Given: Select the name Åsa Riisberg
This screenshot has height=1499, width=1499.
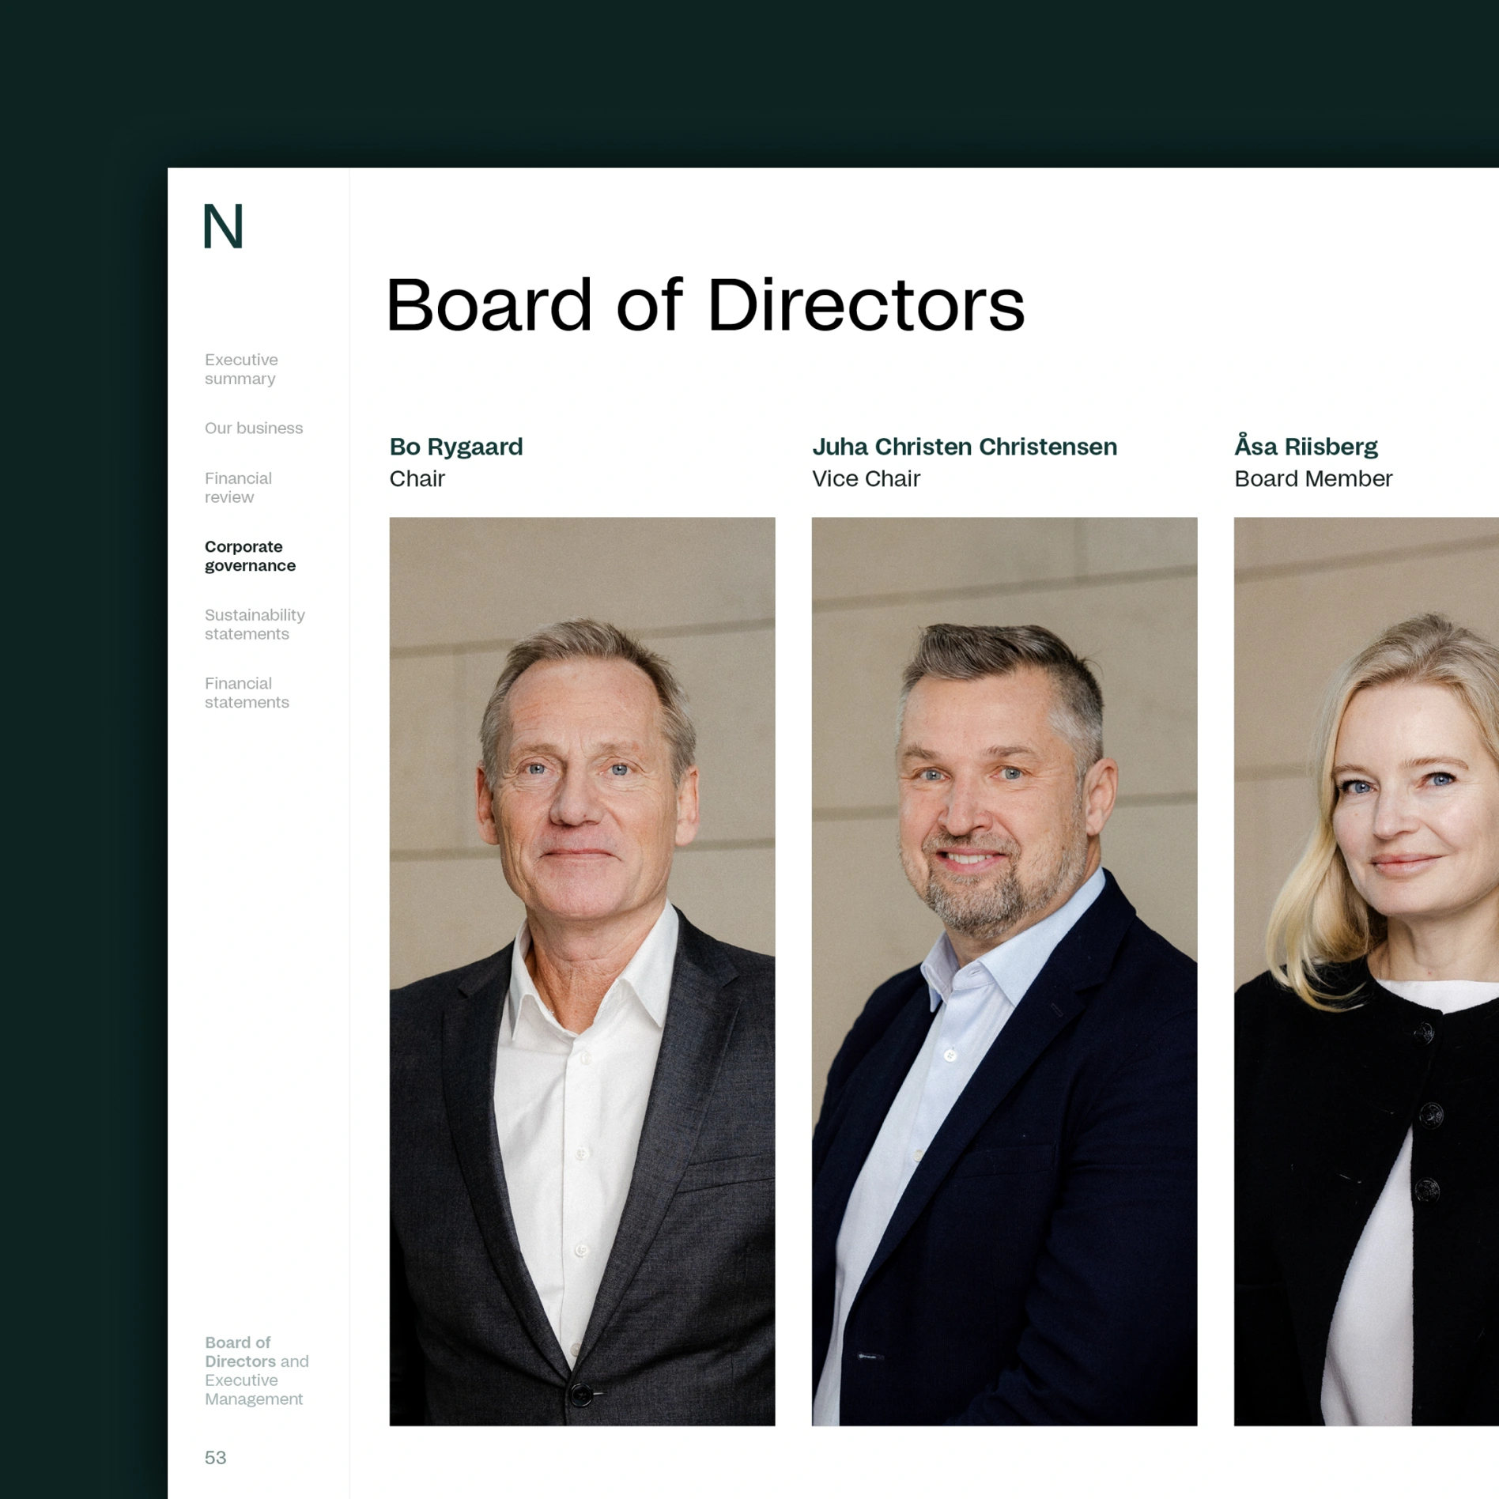Looking at the screenshot, I should (x=1305, y=447).
